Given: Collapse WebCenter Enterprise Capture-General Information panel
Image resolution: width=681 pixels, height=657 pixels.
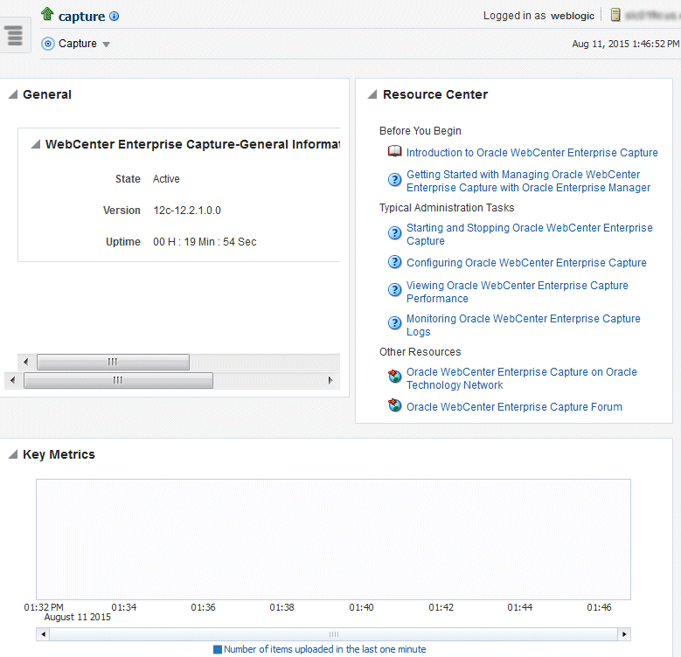Looking at the screenshot, I should 36,144.
